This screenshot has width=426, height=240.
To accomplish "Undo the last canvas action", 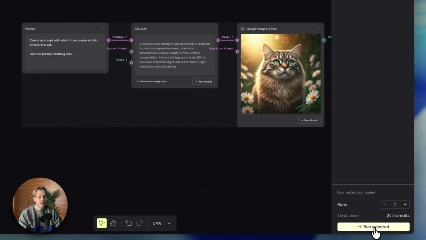I will [x=129, y=223].
